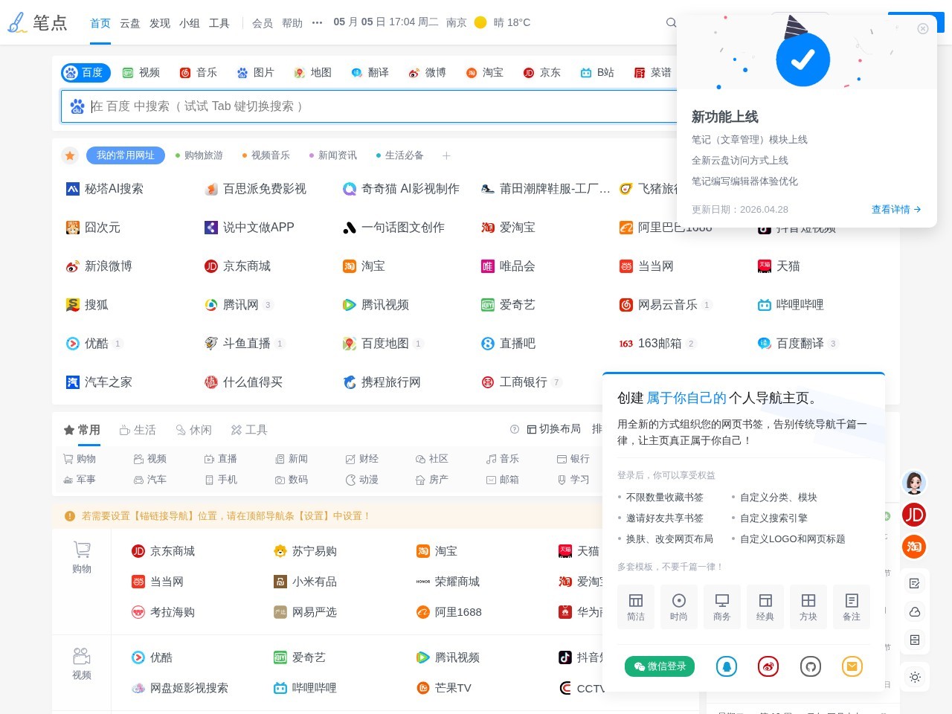Switch search engine to 微博
The image size is (952, 714).
tap(427, 72)
